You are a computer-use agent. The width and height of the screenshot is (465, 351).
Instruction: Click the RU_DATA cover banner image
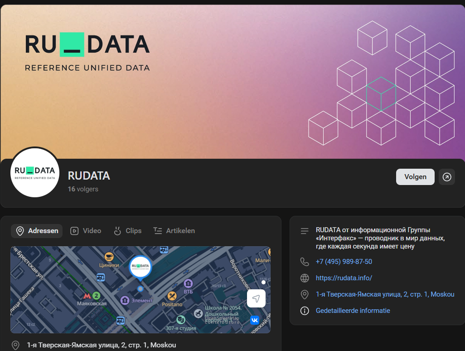pyautogui.click(x=232, y=82)
